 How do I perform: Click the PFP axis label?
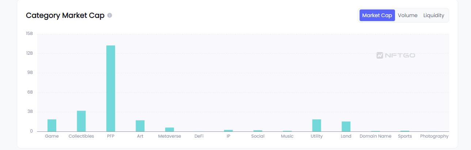(x=111, y=136)
